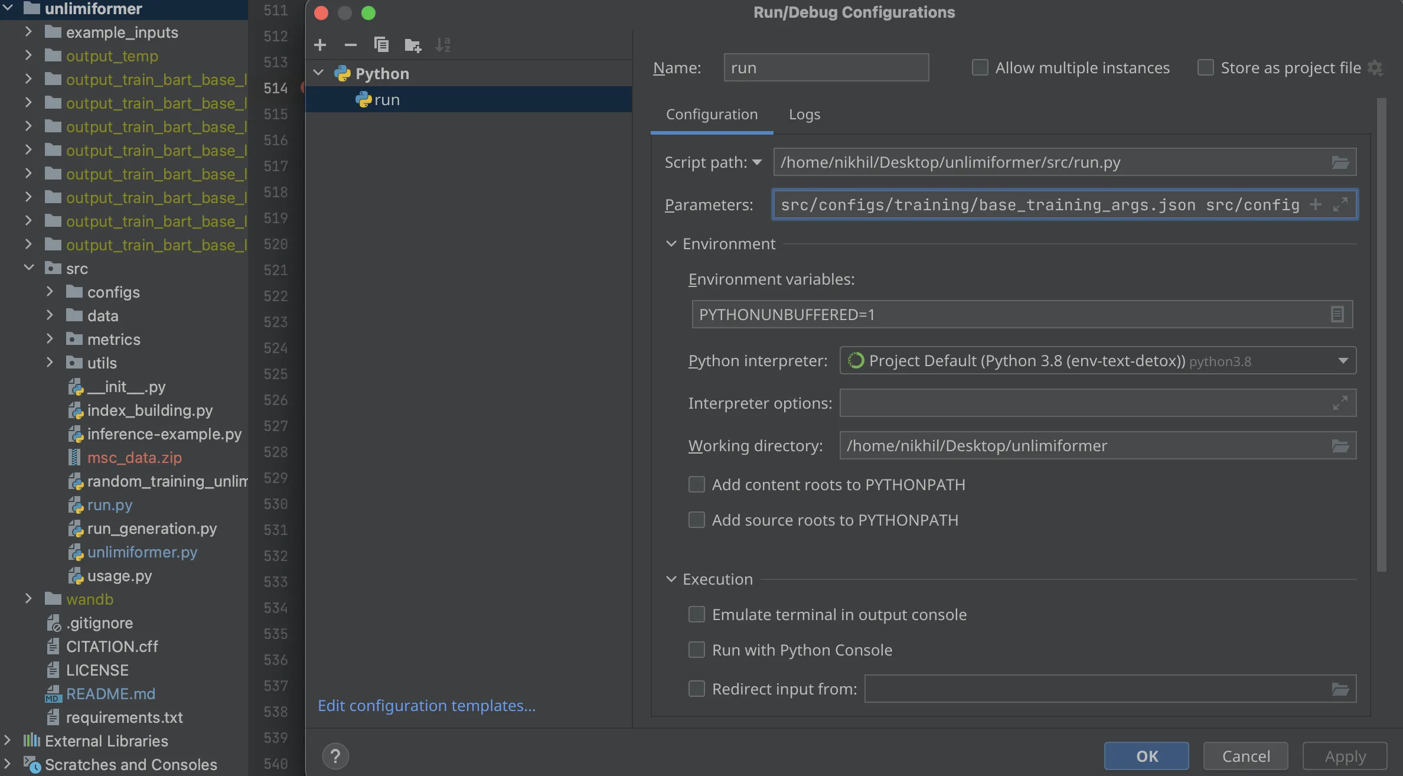Image resolution: width=1403 pixels, height=776 pixels.
Task: Browse for the working directory with the folder icon
Action: point(1340,446)
